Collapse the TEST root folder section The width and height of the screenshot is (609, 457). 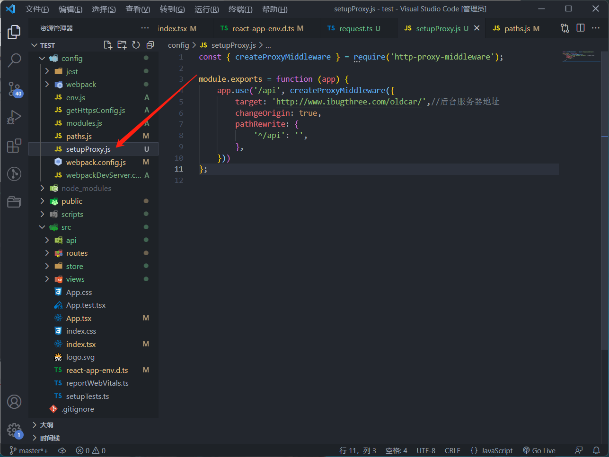pos(34,45)
